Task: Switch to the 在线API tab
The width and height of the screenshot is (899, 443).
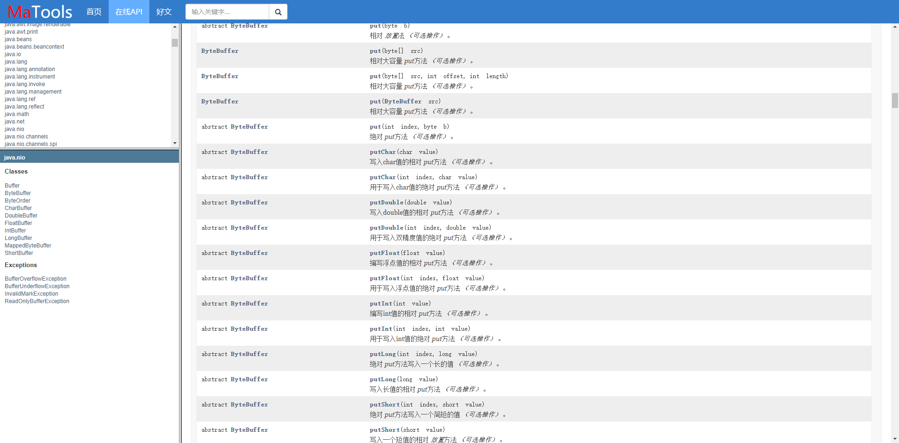Action: tap(128, 12)
